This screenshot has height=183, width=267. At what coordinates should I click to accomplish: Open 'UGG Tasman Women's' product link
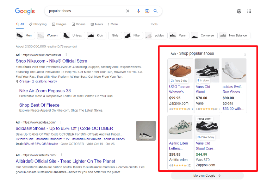[180, 89]
